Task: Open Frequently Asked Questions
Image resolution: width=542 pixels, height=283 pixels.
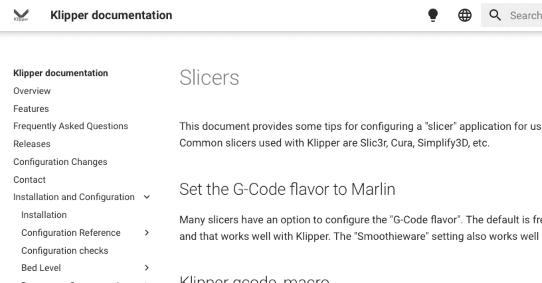Action: 70,126
